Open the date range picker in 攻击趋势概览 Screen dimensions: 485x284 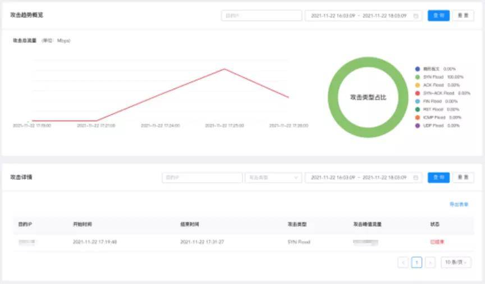tap(359, 16)
